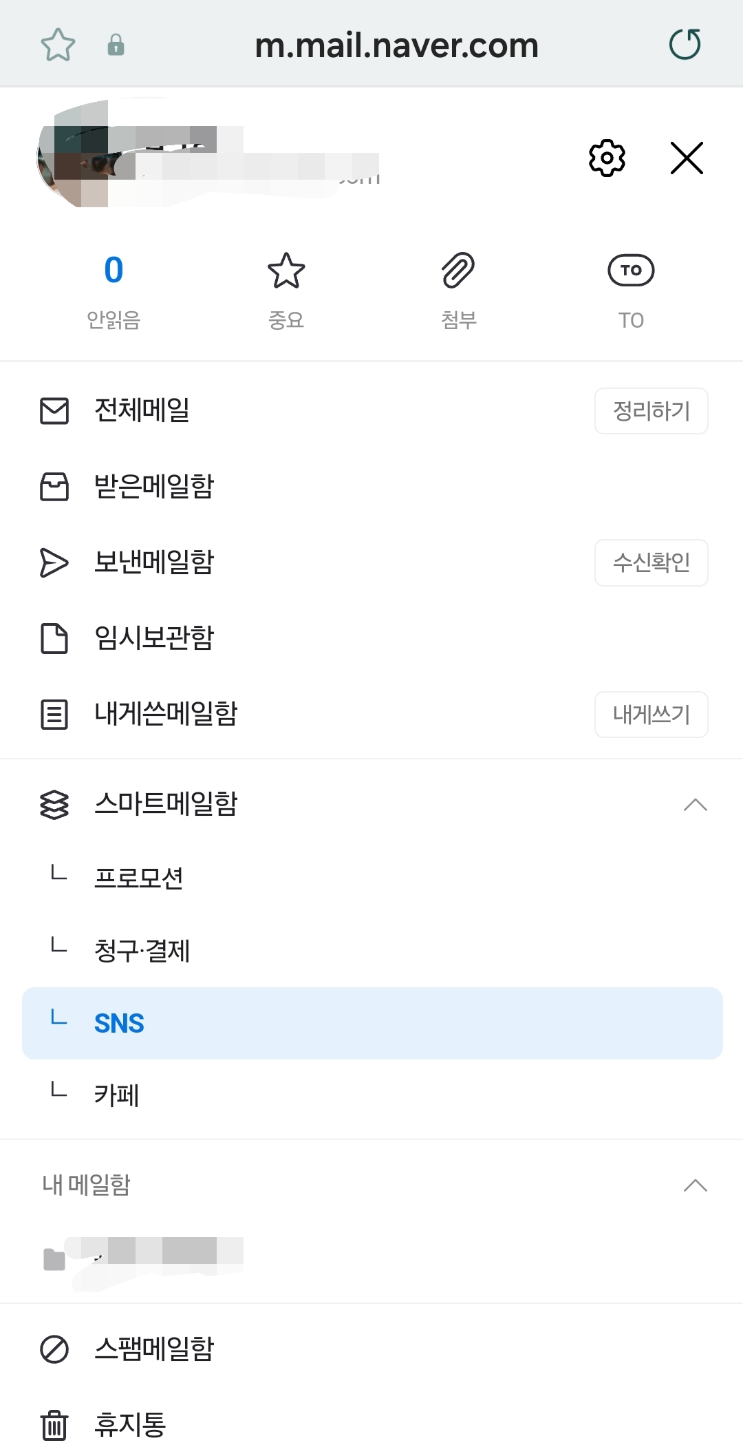This screenshot has width=743, height=1454.
Task: Collapse the 내 메일함 section chevron
Action: click(696, 1185)
